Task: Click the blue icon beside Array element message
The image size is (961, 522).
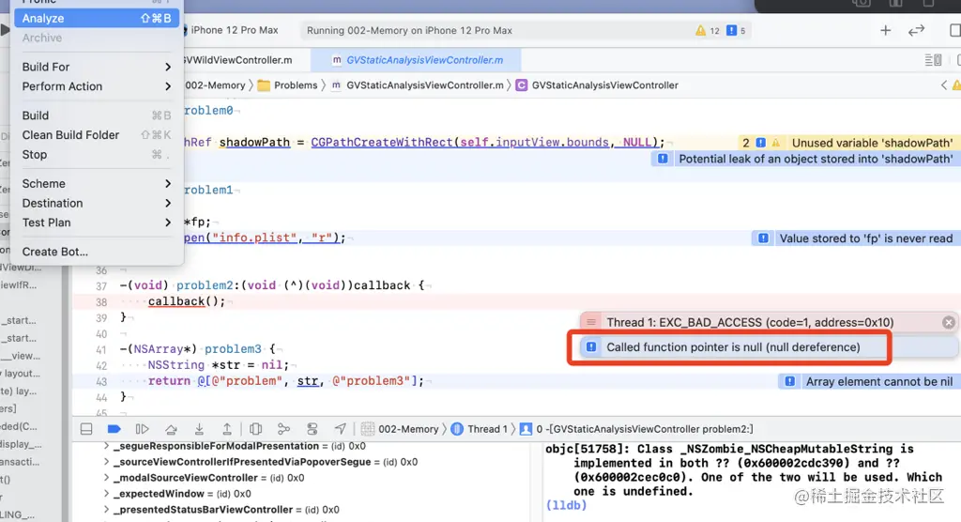Action: pos(790,381)
